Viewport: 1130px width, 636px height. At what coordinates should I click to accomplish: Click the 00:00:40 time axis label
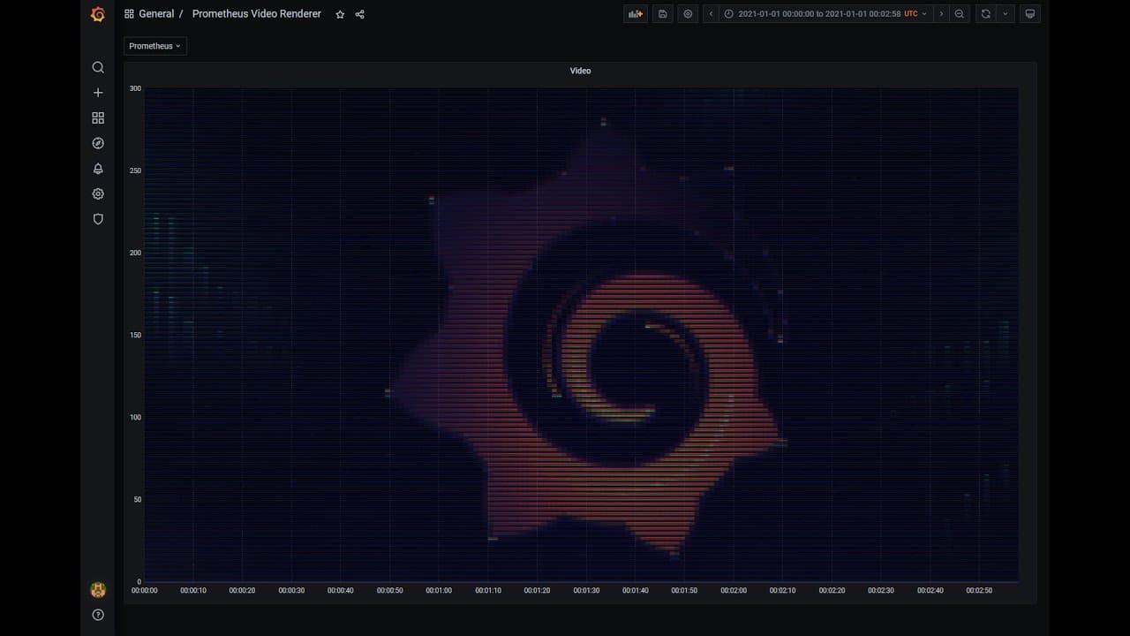341,590
